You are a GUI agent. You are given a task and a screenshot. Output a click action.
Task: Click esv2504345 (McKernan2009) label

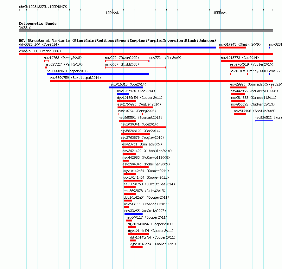tap(146, 164)
